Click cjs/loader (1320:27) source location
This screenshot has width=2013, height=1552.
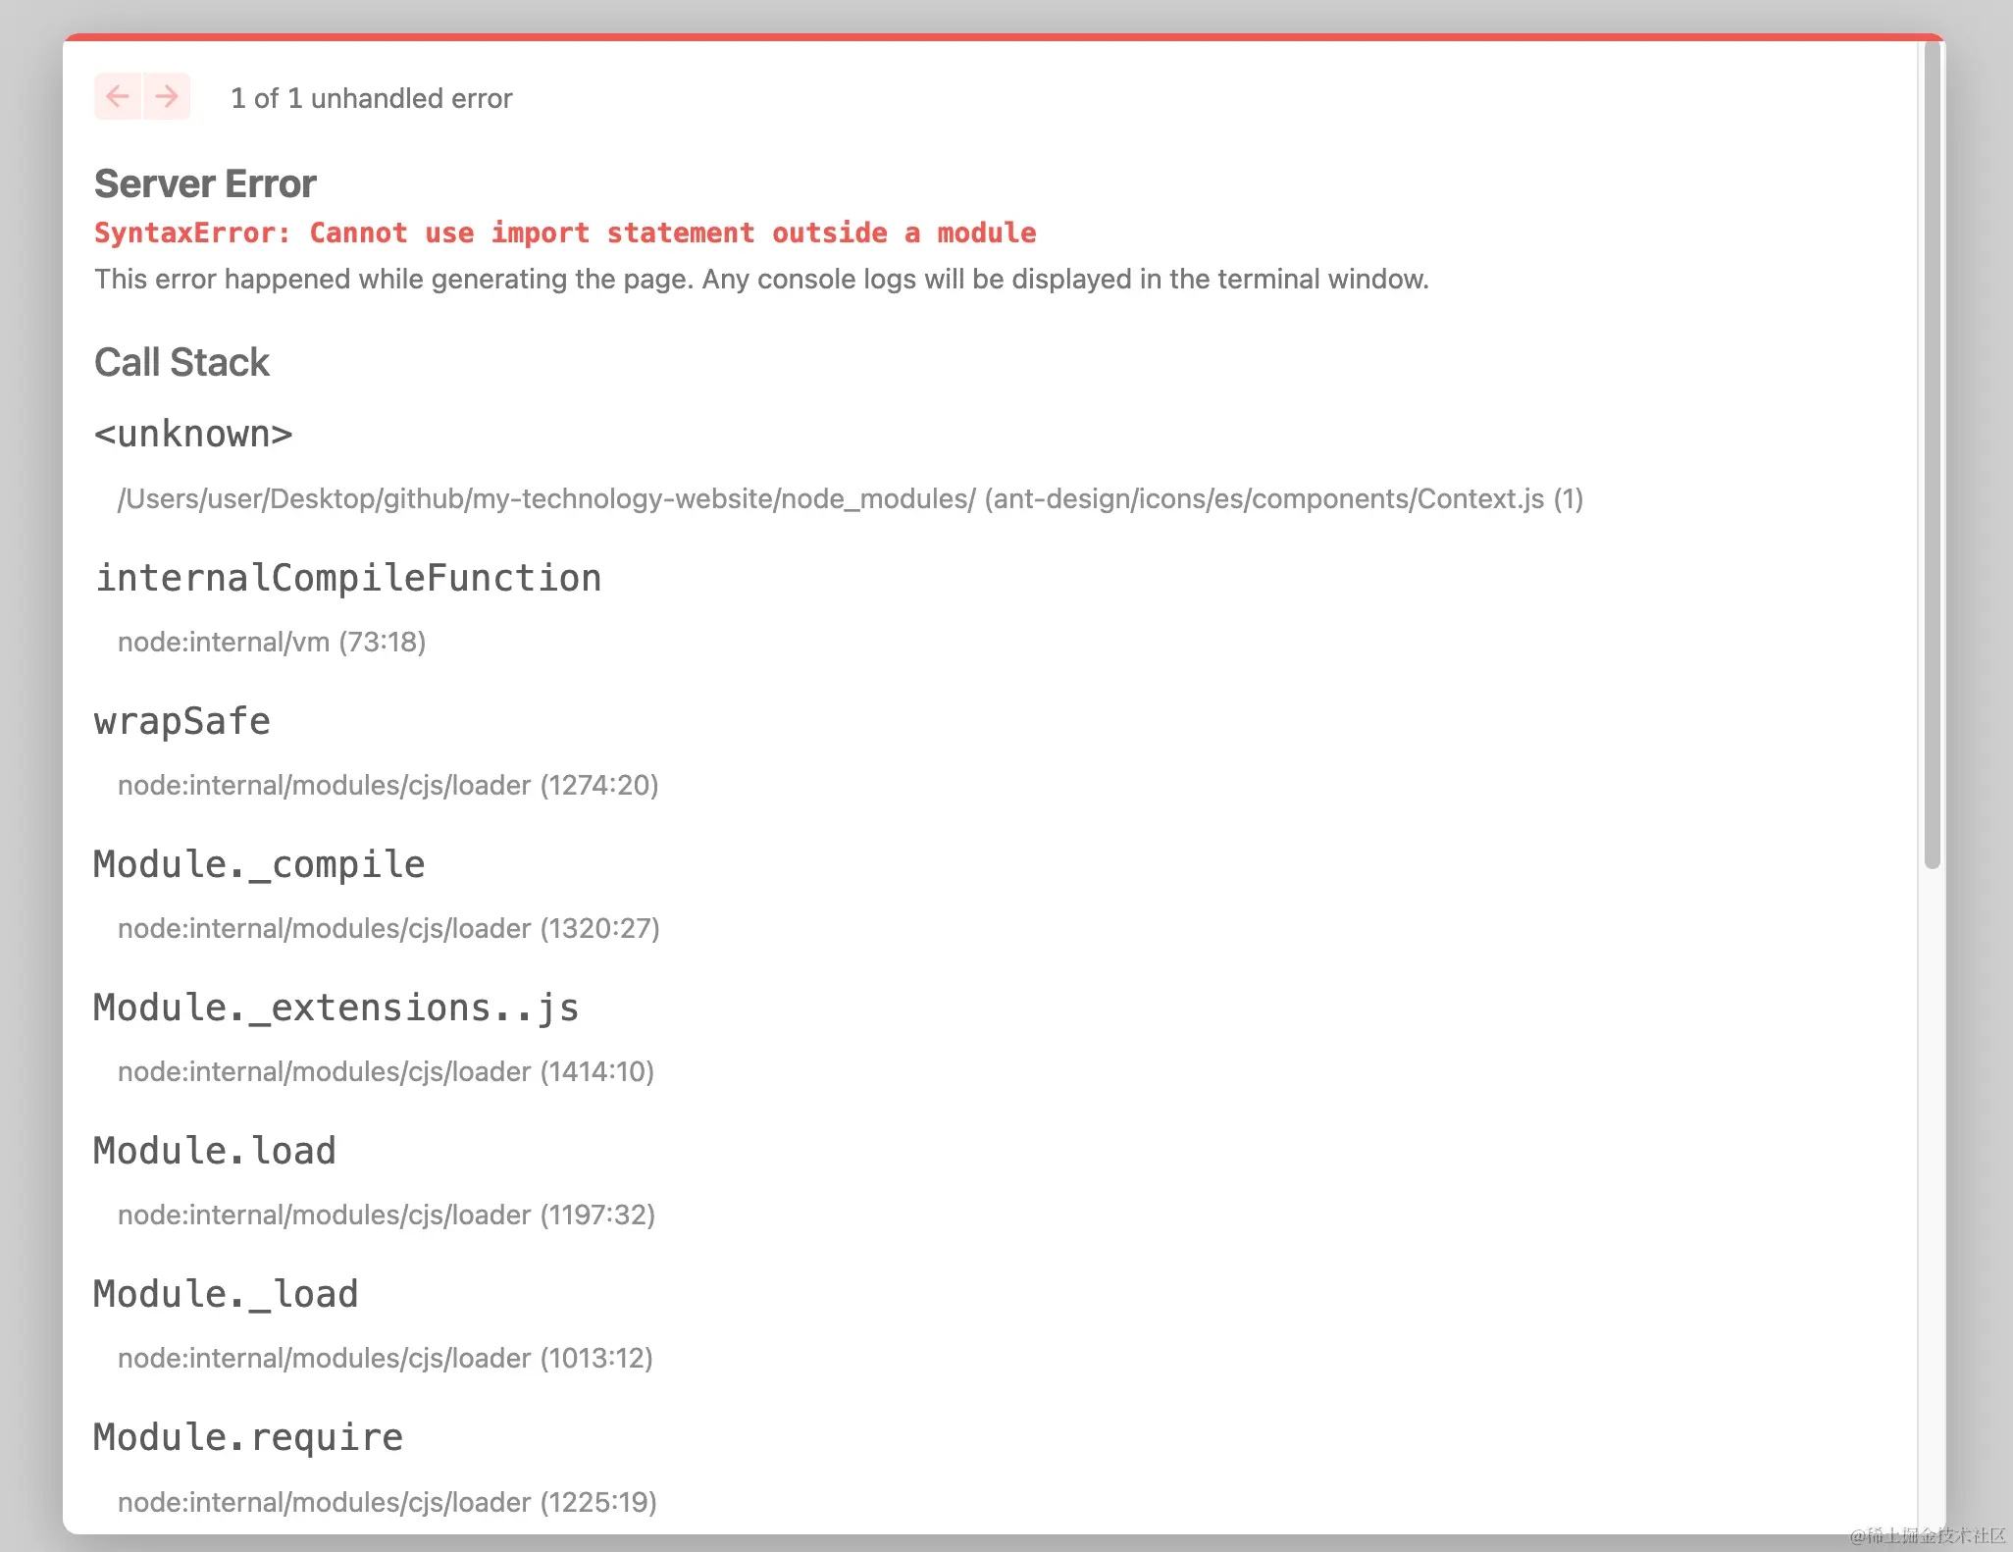tap(388, 928)
